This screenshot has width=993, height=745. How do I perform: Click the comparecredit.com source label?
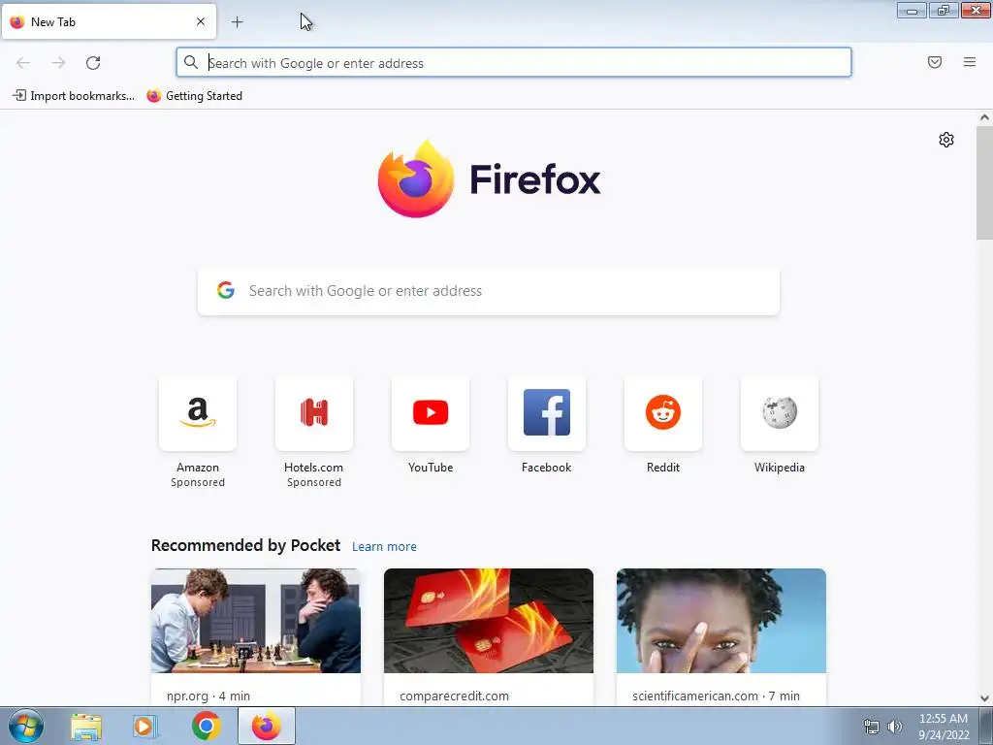tap(454, 696)
